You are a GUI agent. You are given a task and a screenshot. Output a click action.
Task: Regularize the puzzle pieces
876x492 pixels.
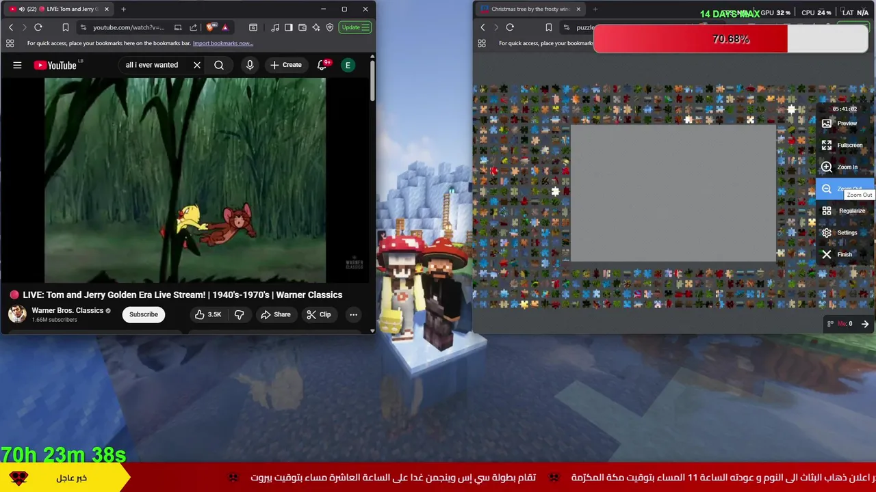point(845,210)
